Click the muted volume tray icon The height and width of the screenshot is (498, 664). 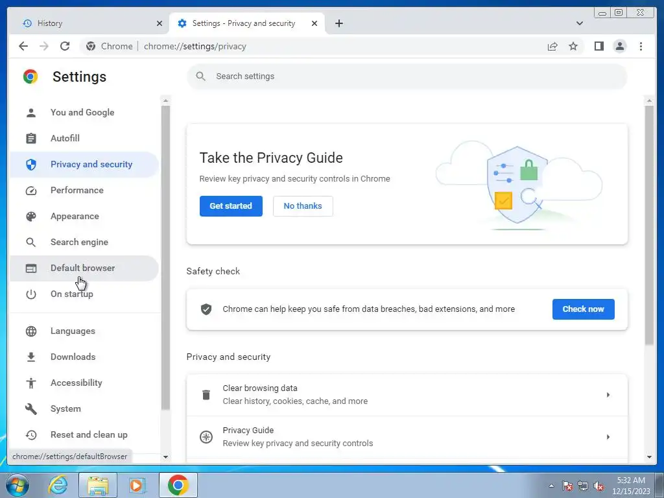click(599, 486)
